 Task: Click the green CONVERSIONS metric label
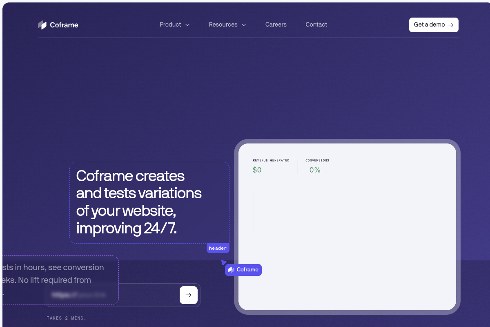tap(317, 160)
